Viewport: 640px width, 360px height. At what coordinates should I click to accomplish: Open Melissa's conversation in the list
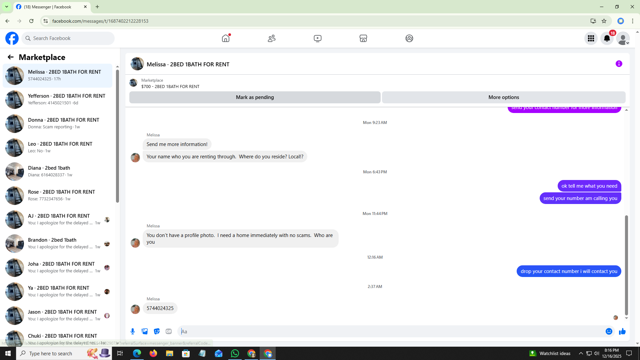click(x=57, y=76)
